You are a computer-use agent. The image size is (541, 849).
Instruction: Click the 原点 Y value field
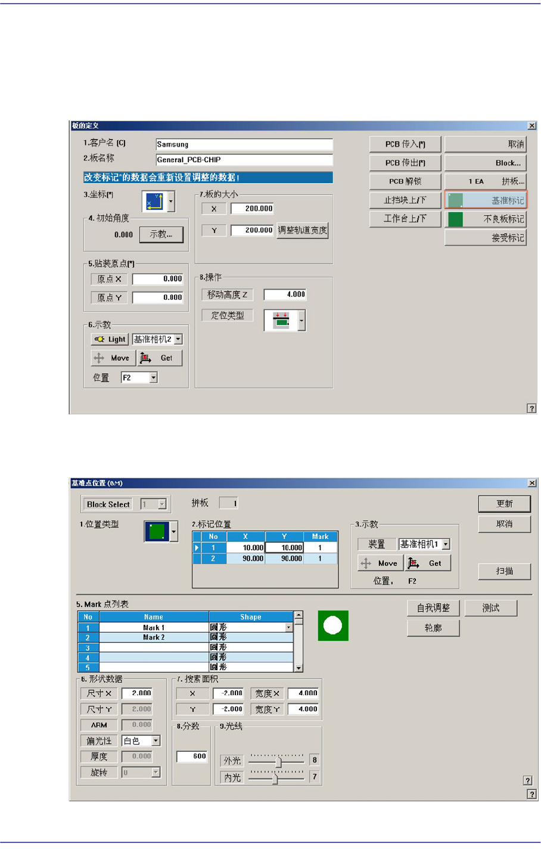158,298
